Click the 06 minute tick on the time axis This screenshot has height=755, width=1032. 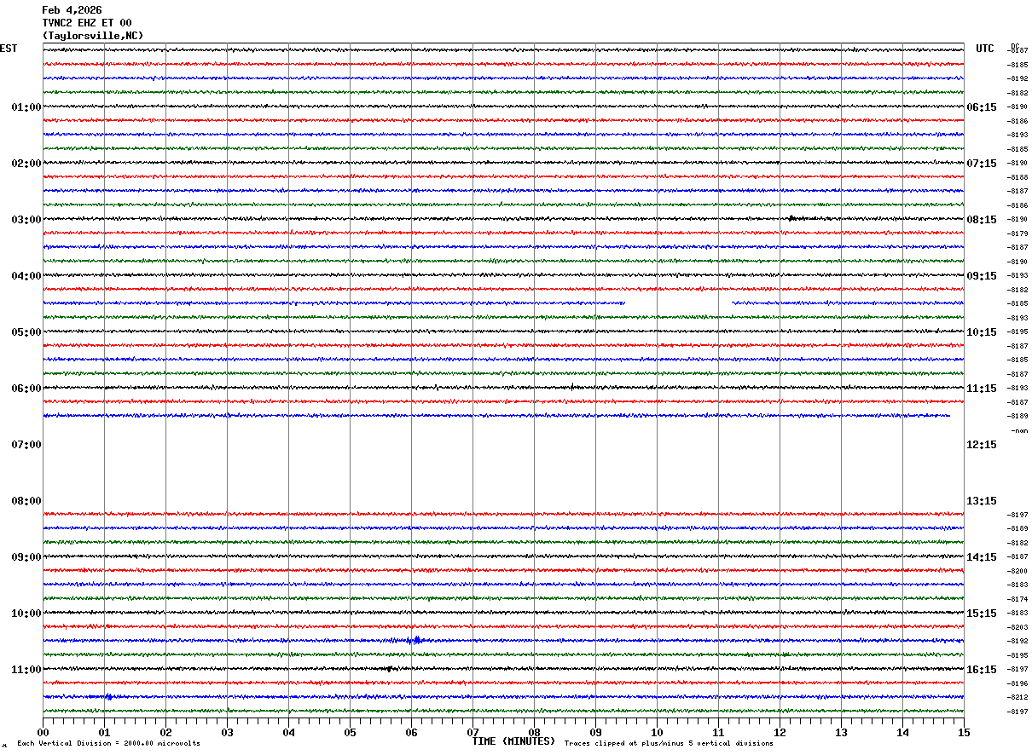coord(411,732)
